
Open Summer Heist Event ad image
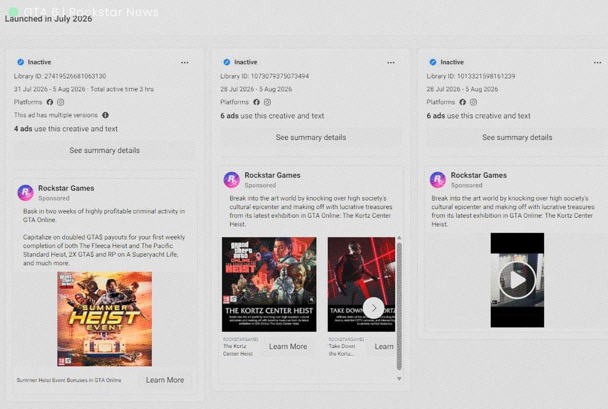[104, 319]
